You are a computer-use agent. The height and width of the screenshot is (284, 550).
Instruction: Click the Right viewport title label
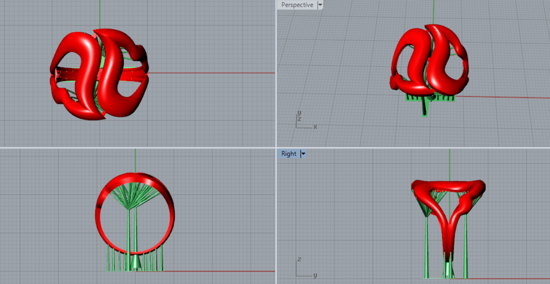click(x=289, y=154)
